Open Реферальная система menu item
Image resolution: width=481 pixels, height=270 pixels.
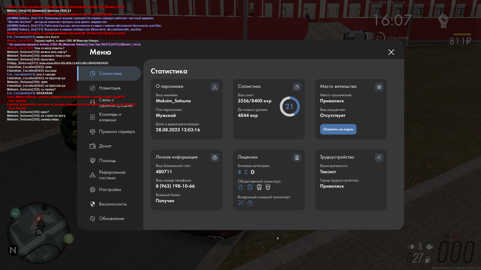click(112, 175)
